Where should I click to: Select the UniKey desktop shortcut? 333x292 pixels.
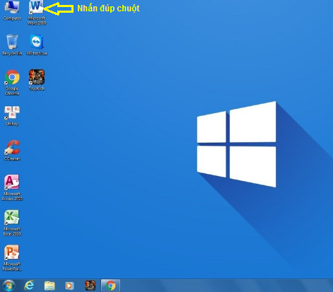tap(12, 115)
